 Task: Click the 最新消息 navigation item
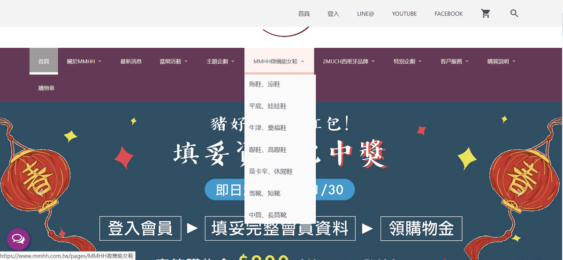(131, 61)
